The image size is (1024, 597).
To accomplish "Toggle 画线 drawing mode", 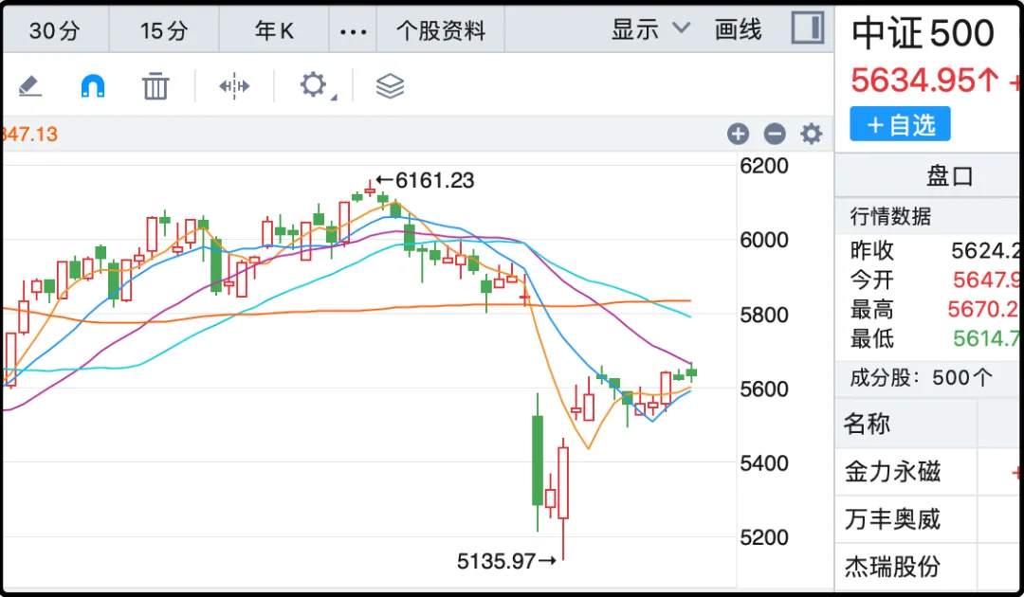I will coord(739,29).
